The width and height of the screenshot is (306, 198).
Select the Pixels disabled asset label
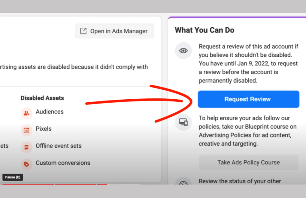click(x=44, y=129)
